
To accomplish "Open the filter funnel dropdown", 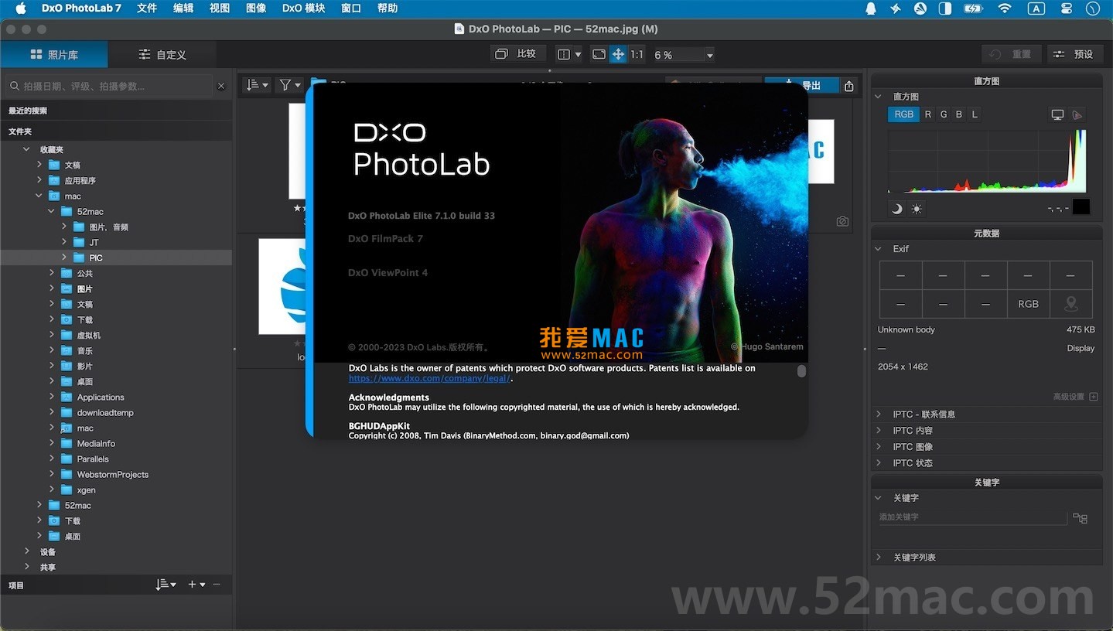I will pyautogui.click(x=290, y=85).
